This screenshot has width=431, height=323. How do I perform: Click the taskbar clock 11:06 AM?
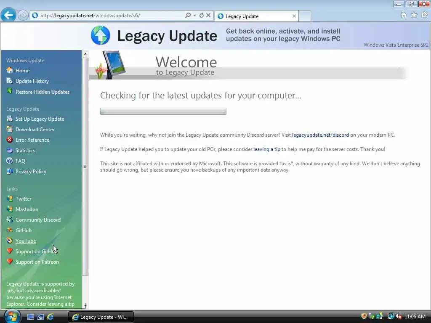pos(415,317)
